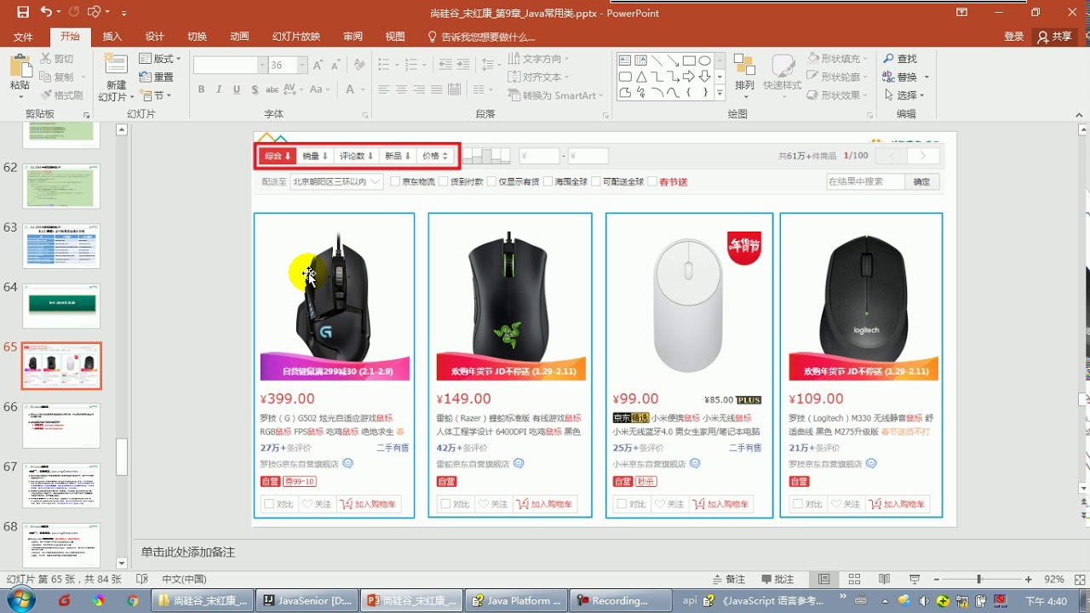The image size is (1090, 613).
Task: Open the Select (选择) dropdown
Action: 904,95
